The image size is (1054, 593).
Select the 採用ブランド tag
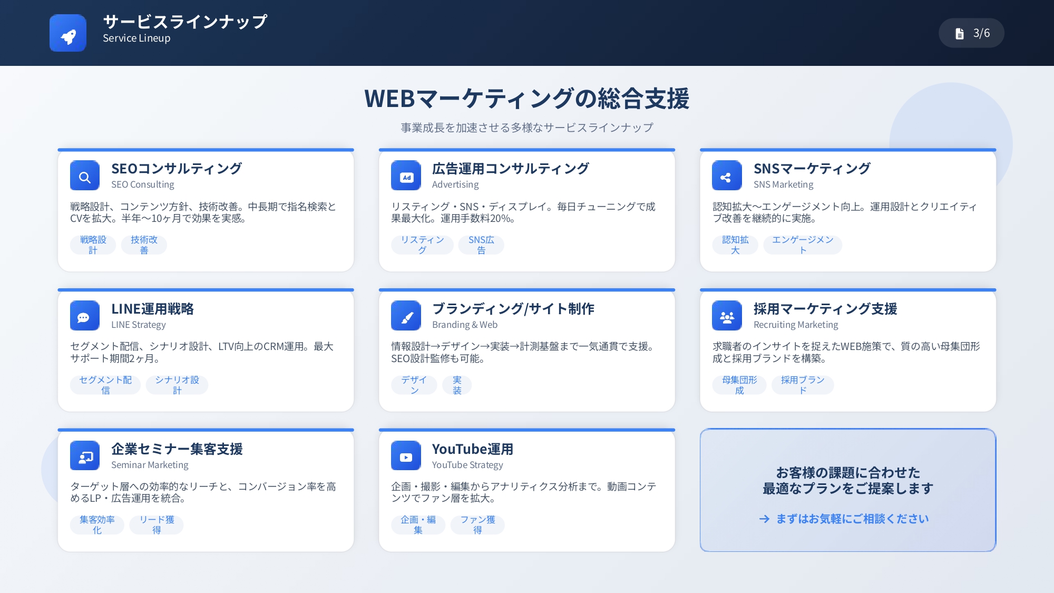point(803,385)
